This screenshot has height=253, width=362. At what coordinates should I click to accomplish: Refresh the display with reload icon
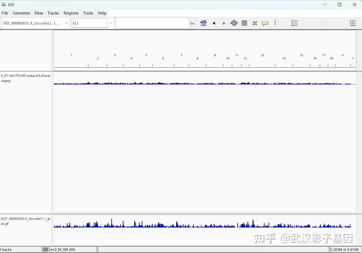tap(234, 23)
